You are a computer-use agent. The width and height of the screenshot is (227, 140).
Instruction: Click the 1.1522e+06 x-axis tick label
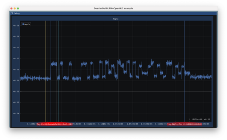[x=132, y=124]
